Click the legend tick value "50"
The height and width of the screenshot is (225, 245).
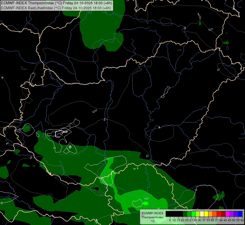coord(234,220)
